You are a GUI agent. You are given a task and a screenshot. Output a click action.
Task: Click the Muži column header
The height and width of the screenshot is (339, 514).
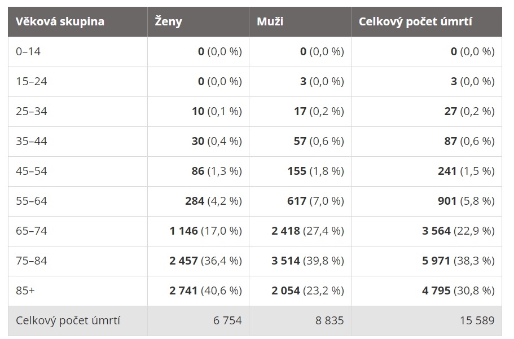point(270,21)
